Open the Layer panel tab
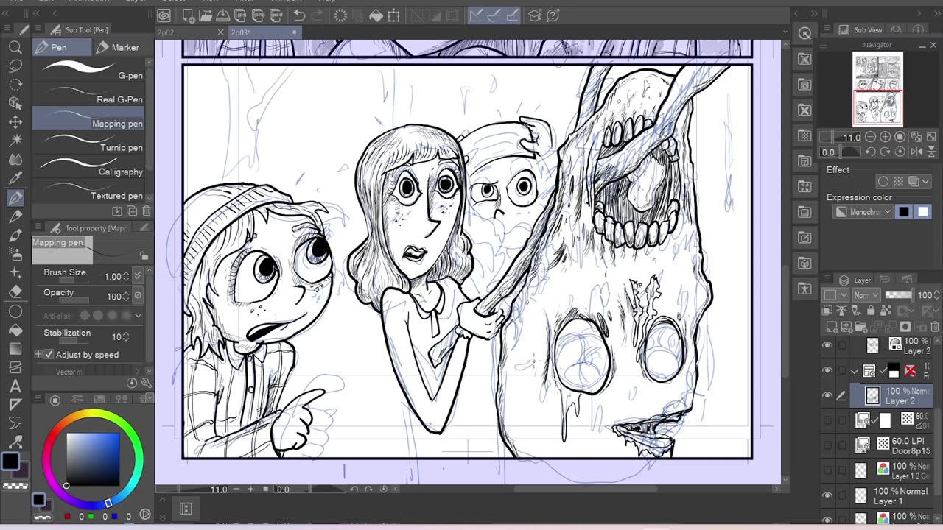The height and width of the screenshot is (530, 943). tap(855, 280)
